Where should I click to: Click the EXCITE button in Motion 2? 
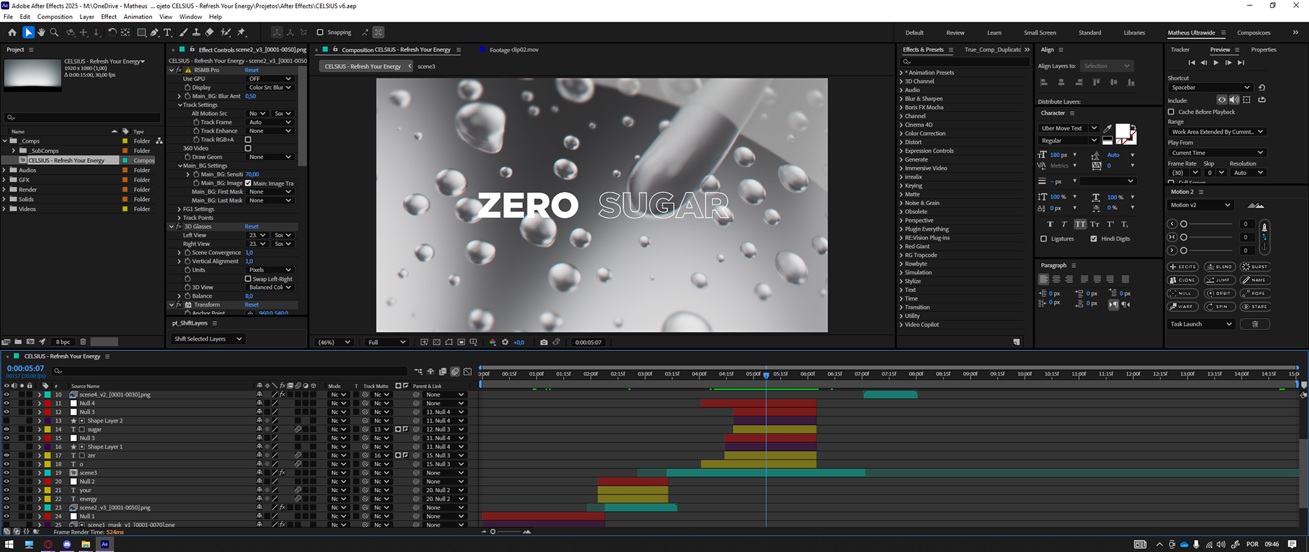pos(1183,266)
